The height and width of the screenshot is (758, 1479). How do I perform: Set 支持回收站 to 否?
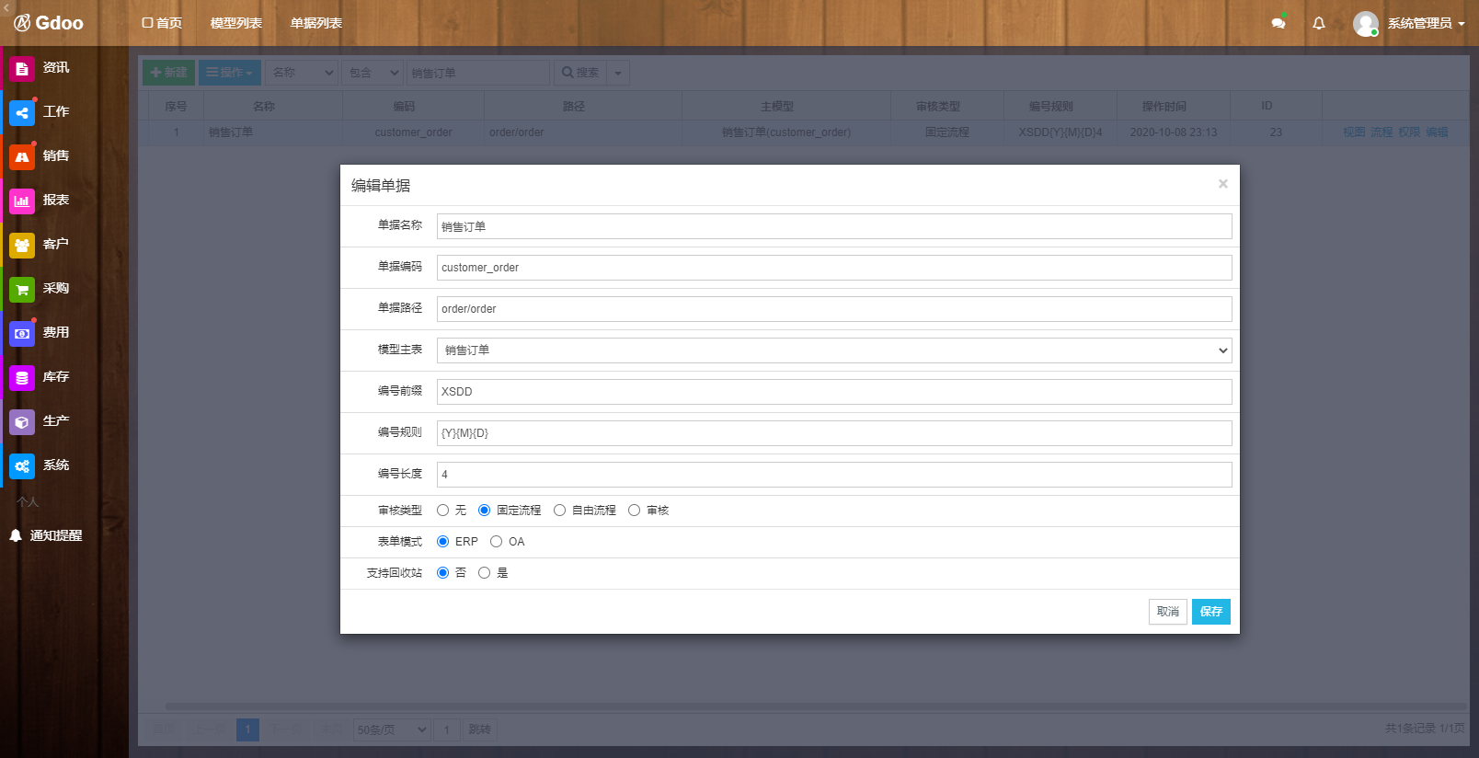coord(443,573)
